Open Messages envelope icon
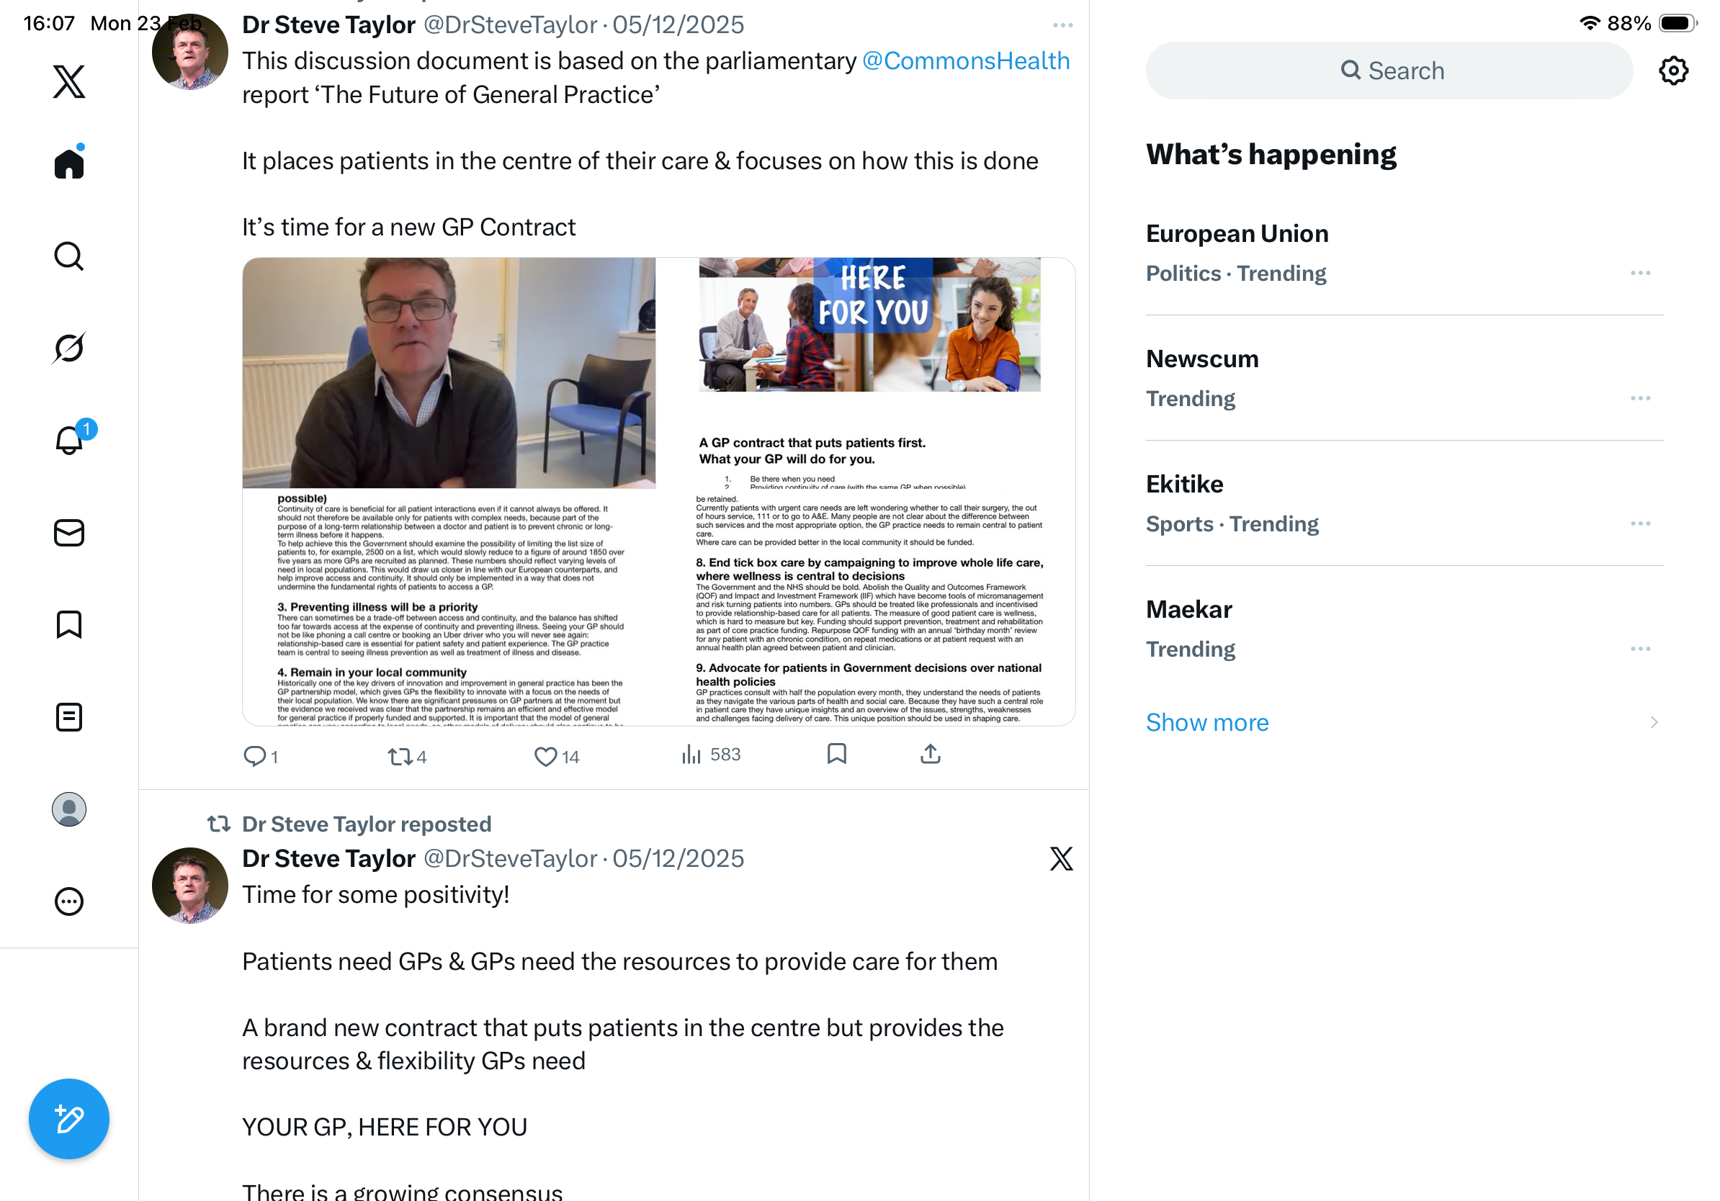1720x1201 pixels. coord(69,532)
